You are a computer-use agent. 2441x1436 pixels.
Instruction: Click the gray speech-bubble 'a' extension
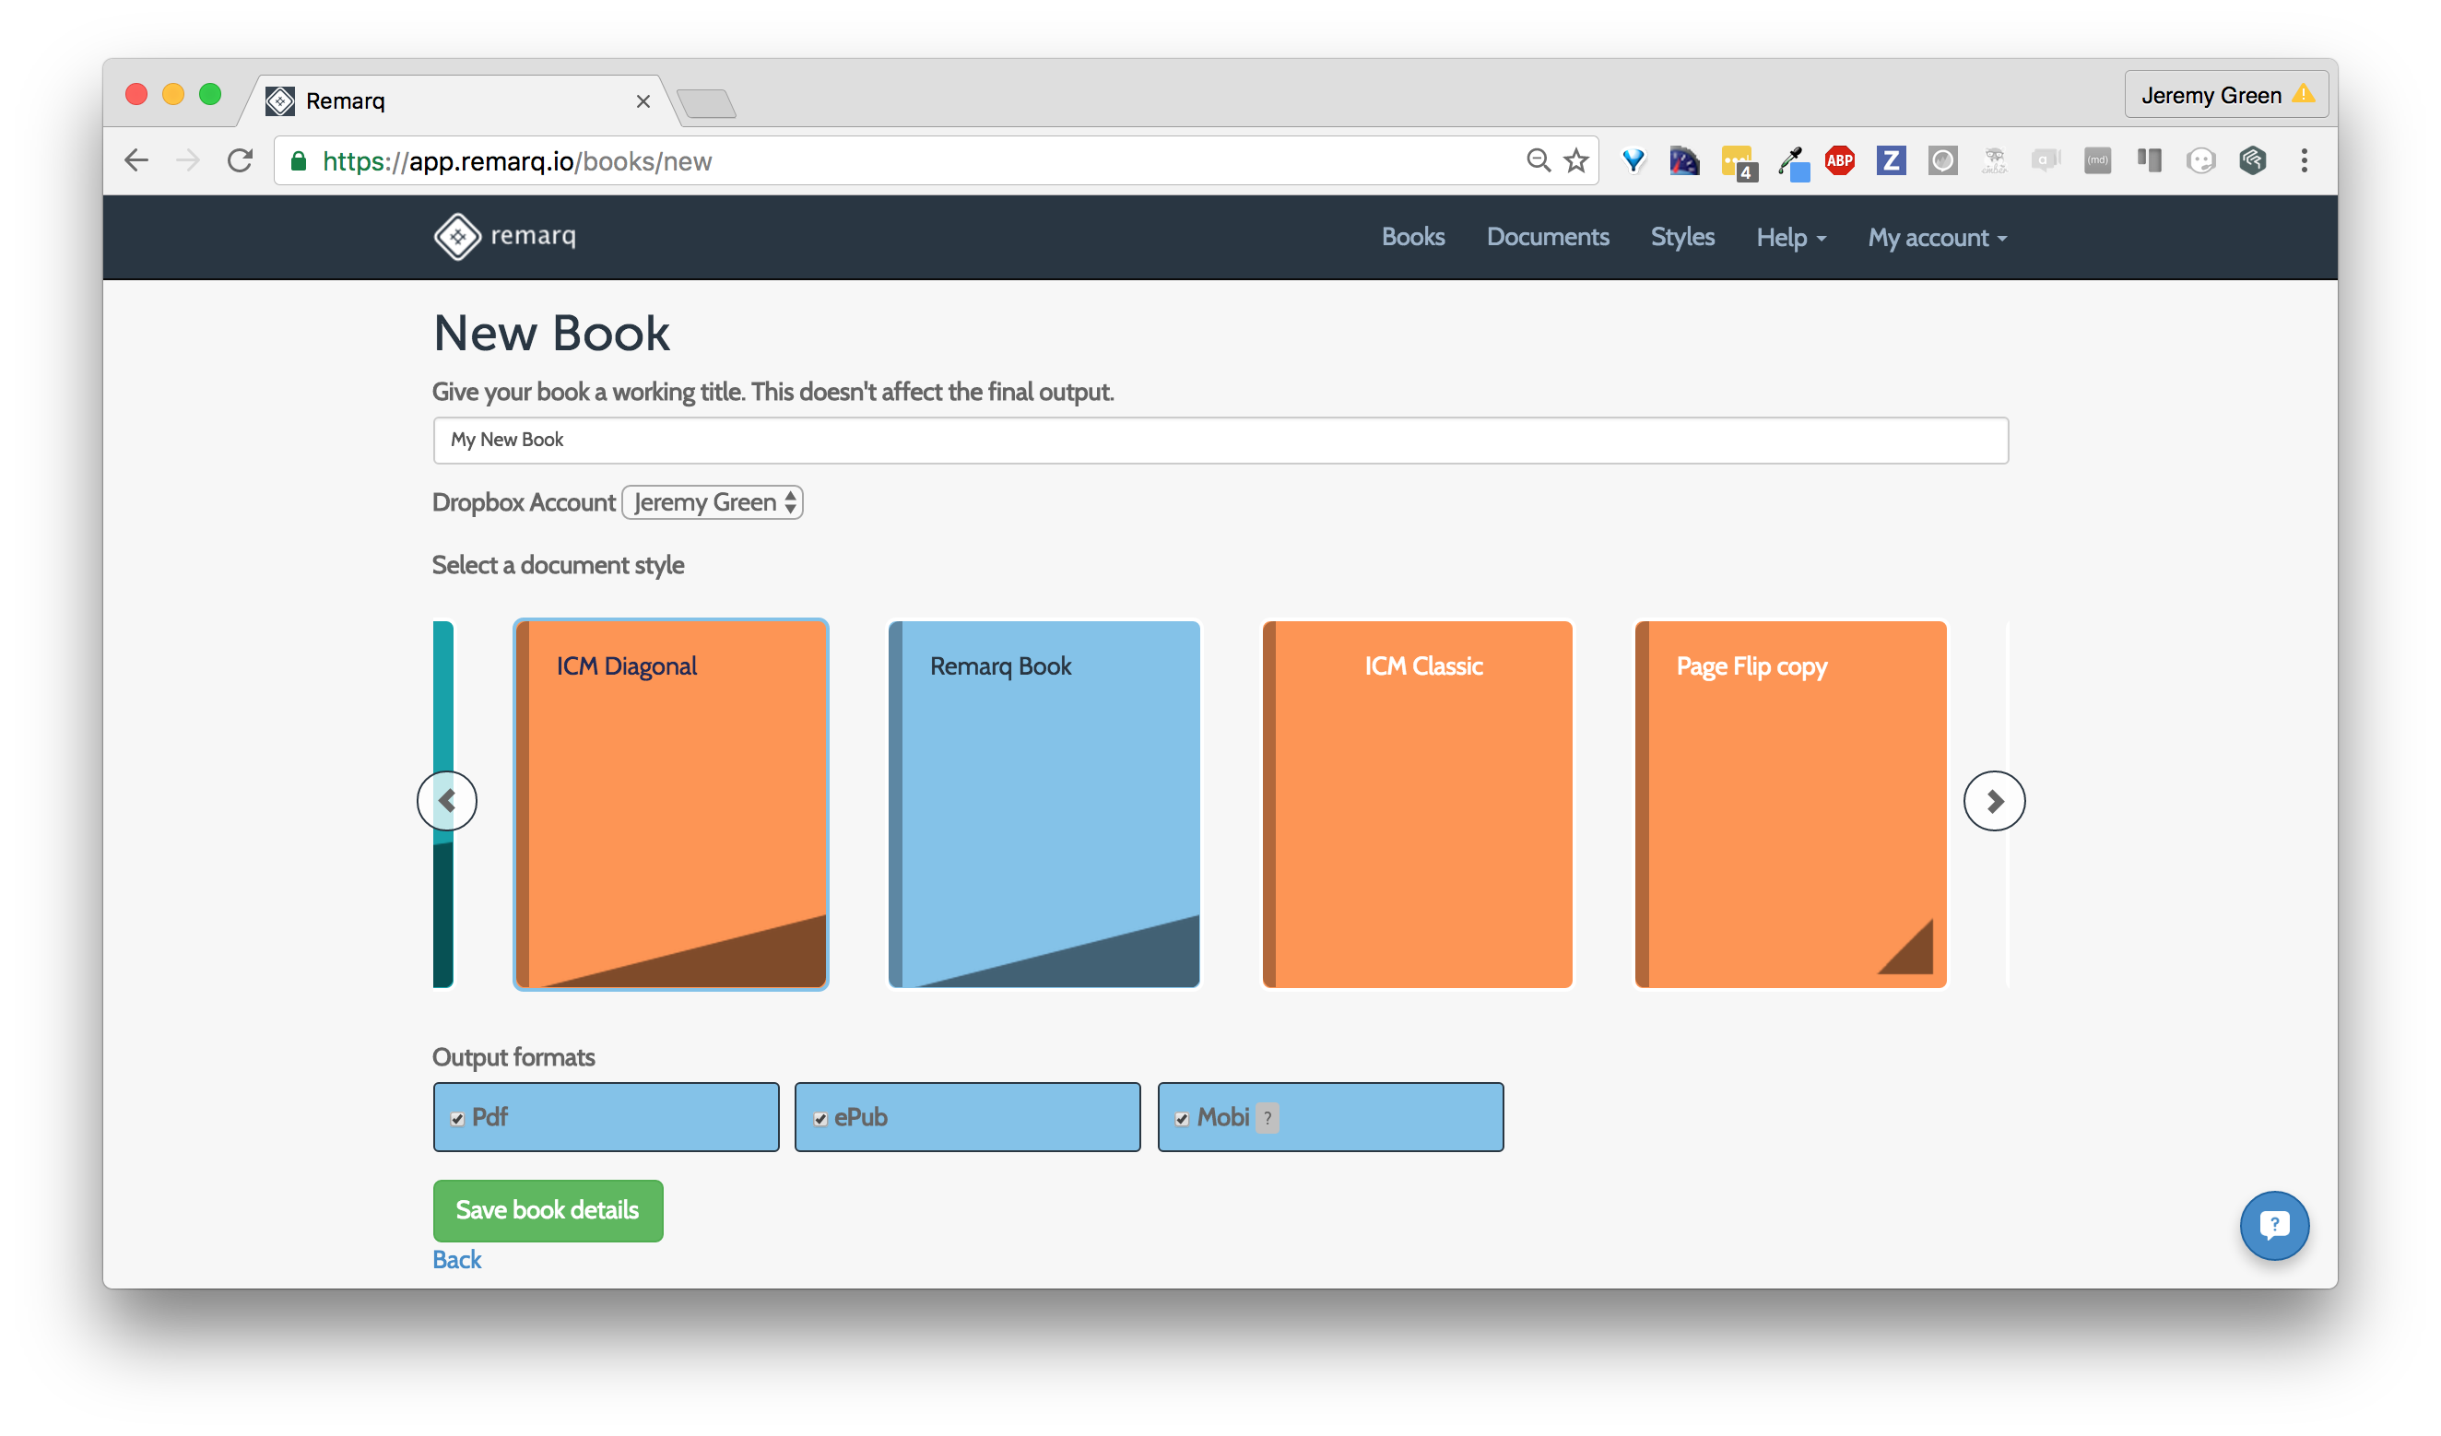[x=2046, y=160]
